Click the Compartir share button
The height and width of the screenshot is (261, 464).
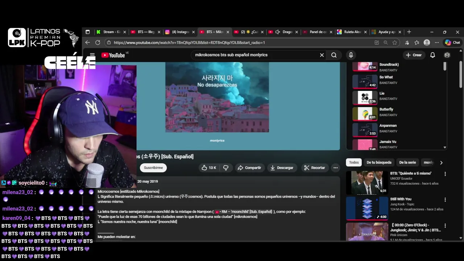tap(249, 168)
